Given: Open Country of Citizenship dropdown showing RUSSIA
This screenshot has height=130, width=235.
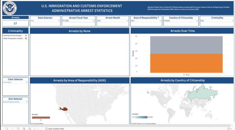Looking at the screenshot, I should coord(181,21).
